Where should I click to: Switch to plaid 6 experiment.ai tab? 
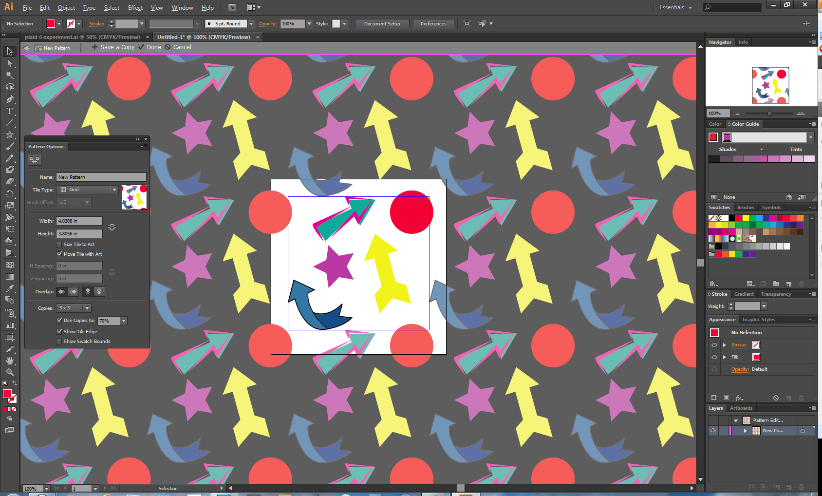coord(82,37)
